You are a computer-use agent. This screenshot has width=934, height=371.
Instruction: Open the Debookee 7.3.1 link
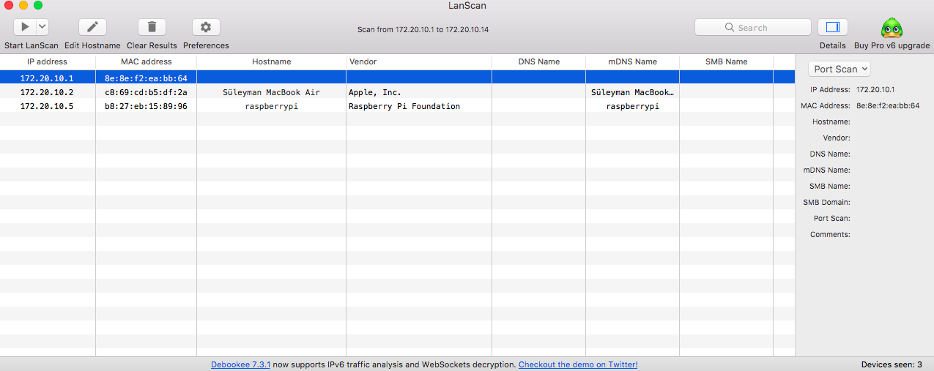[x=241, y=364]
